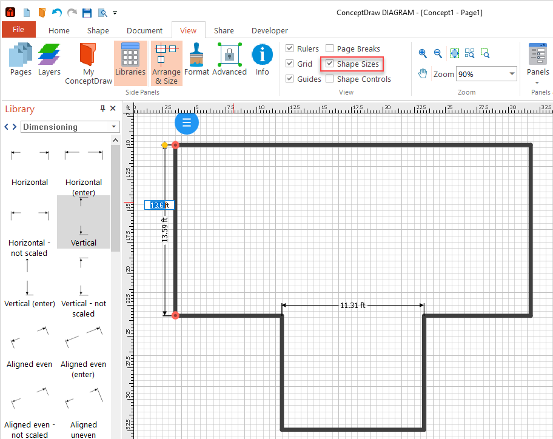Click the 13.59 ft vertical dimension label
553x439 pixels.
(165, 230)
